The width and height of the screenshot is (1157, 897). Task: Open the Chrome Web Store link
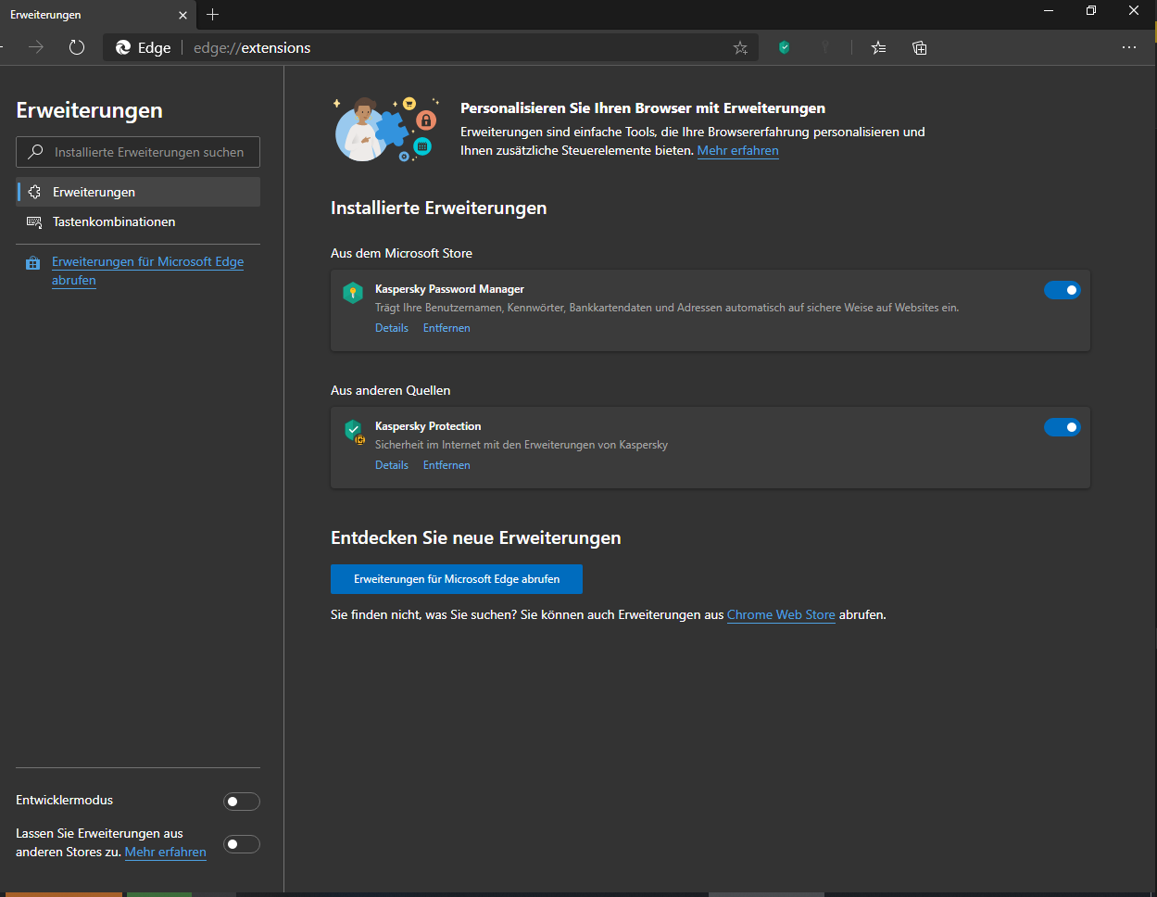click(781, 615)
